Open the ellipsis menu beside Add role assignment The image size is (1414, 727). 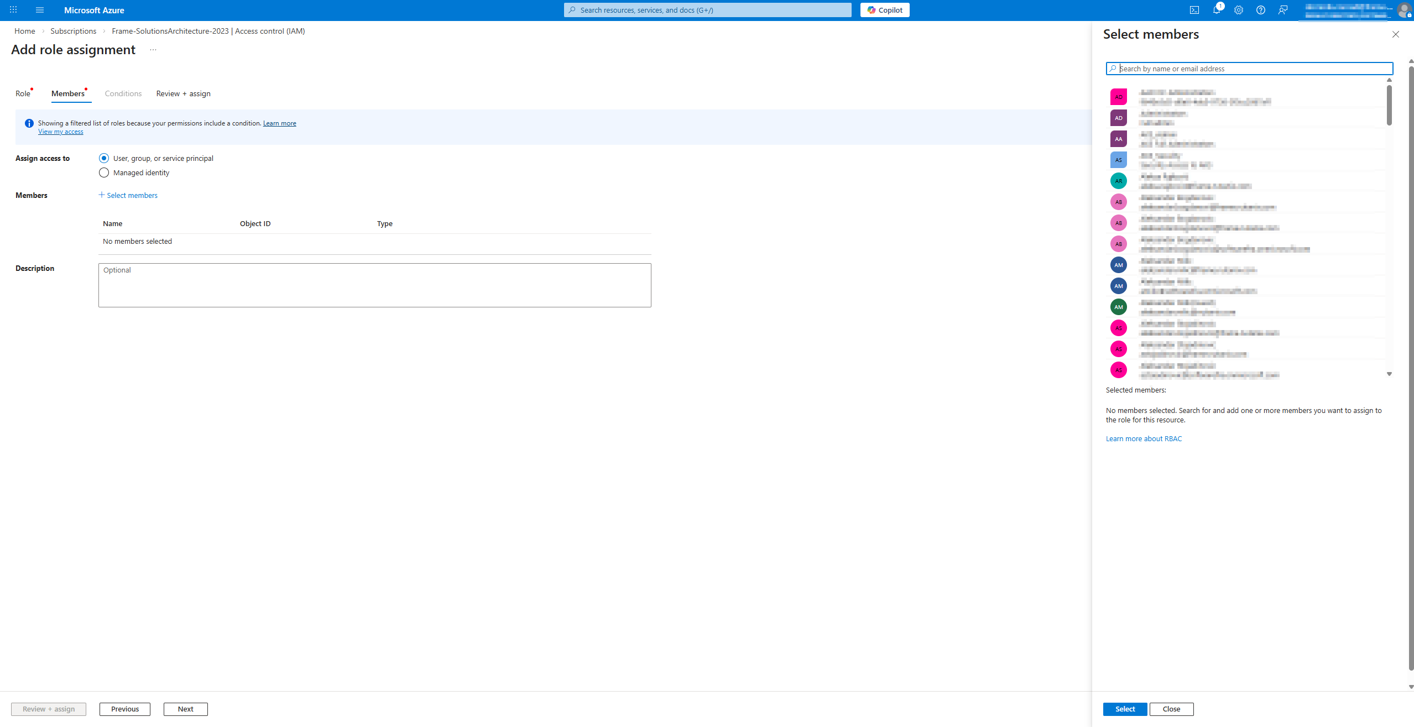(153, 50)
